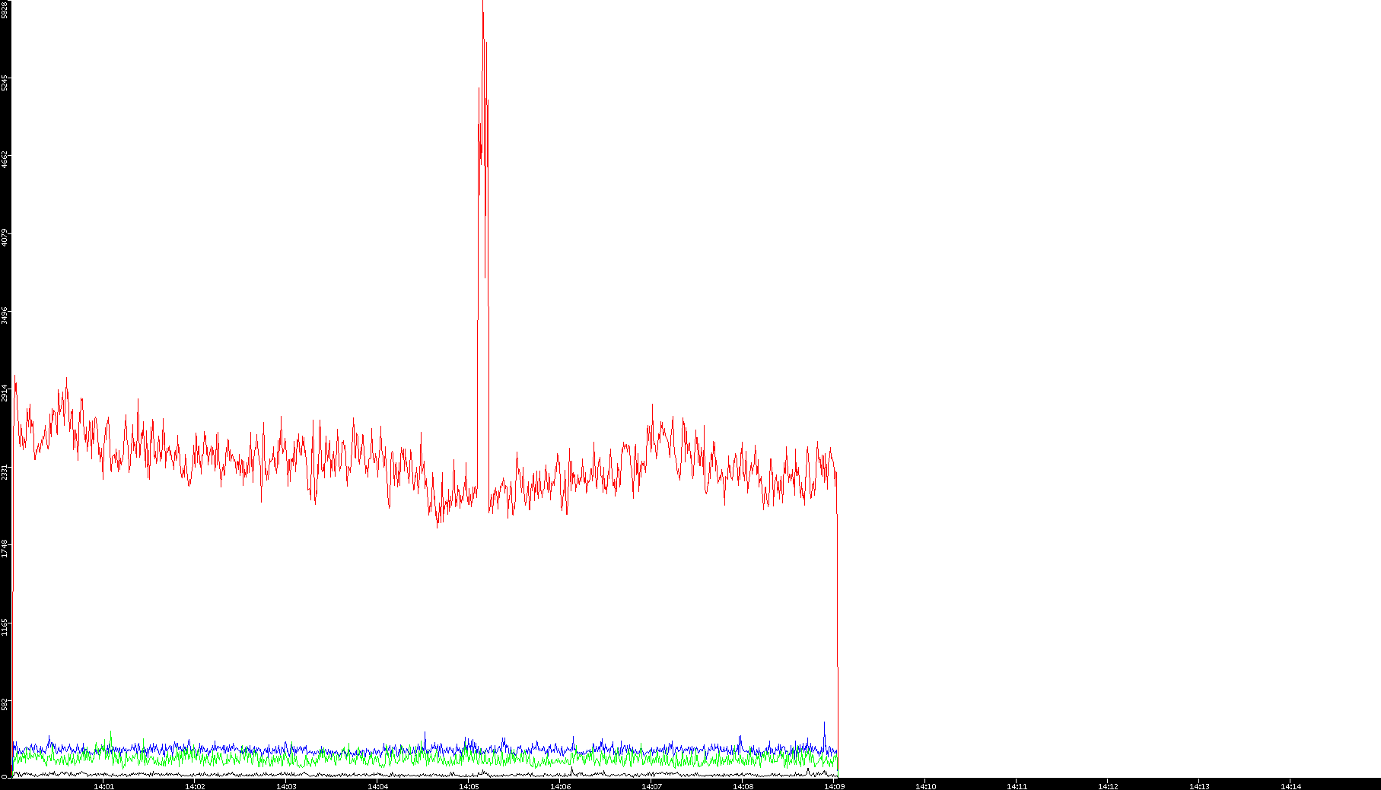Click the 4662 value on the vertical axis
1381x790 pixels.
tap(5, 160)
